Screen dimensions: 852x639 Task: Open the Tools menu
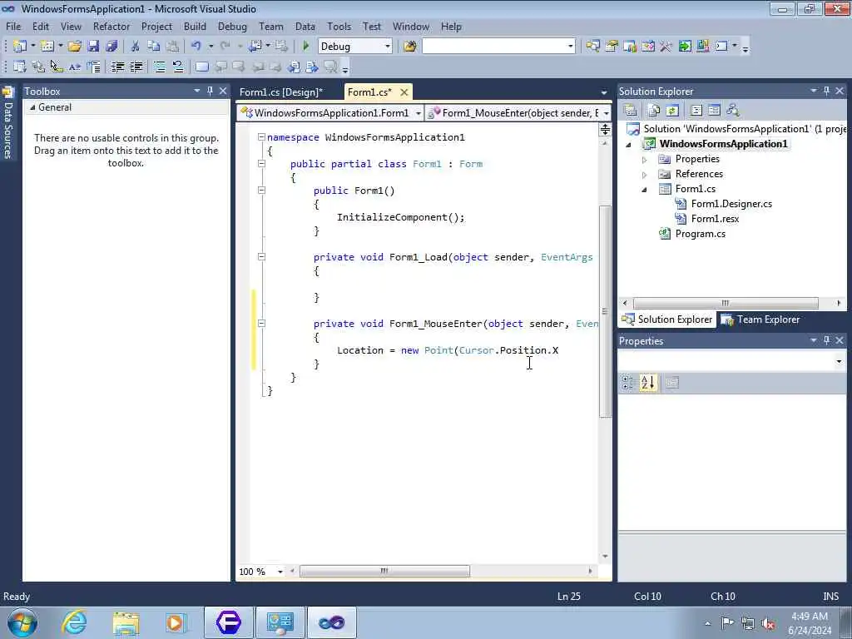(339, 26)
